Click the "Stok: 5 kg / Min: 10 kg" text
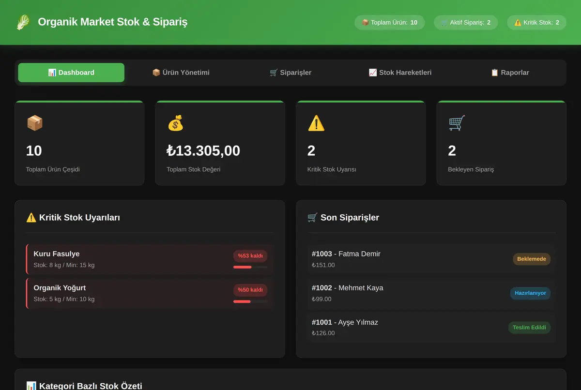Image resolution: width=581 pixels, height=390 pixels. point(64,299)
